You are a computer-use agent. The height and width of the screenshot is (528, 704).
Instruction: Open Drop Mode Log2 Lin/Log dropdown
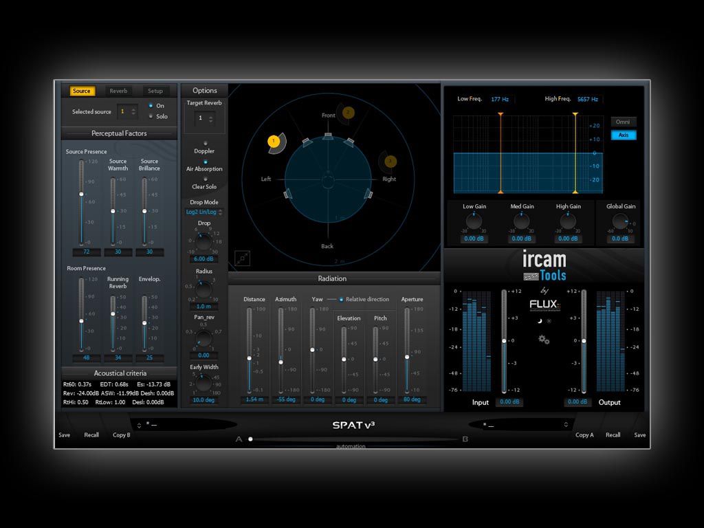pos(203,212)
